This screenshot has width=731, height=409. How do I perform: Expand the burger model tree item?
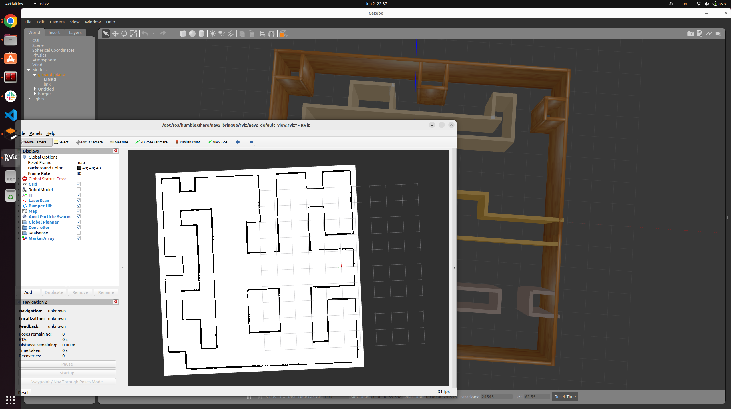pyautogui.click(x=35, y=94)
